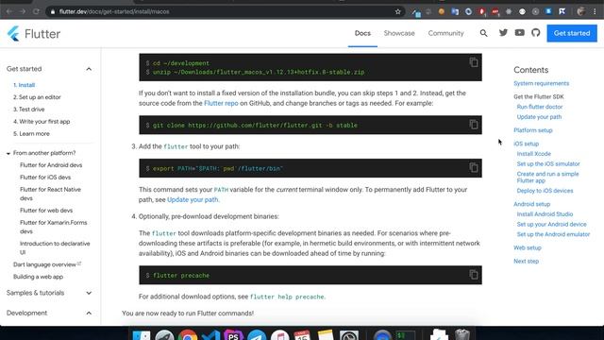This screenshot has width=604, height=340.
Task: Open the Flutter repo link
Action: click(221, 103)
